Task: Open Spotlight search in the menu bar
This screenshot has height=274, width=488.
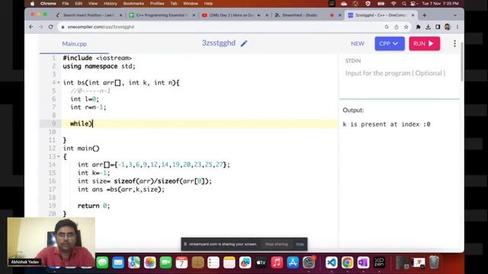Action: tap(403, 3)
